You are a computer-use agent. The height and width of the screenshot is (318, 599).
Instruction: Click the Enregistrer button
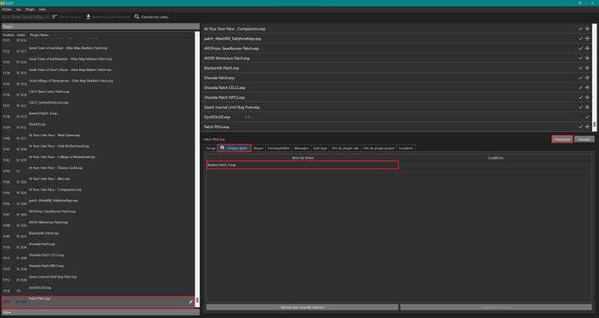(x=561, y=139)
